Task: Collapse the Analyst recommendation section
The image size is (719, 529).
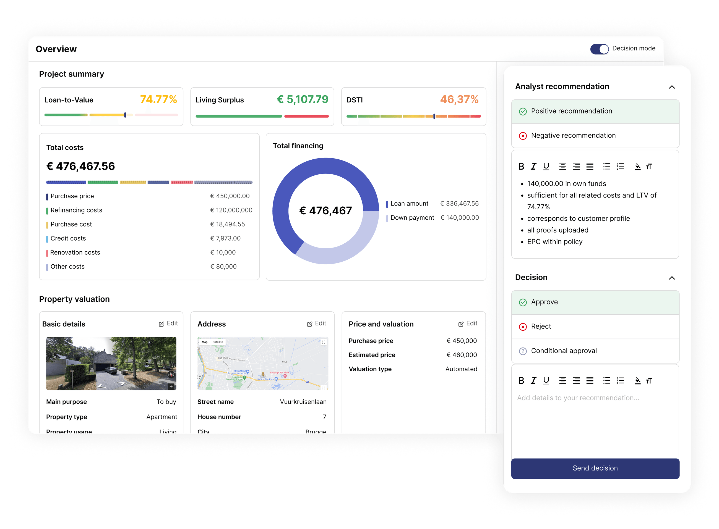Action: (672, 87)
